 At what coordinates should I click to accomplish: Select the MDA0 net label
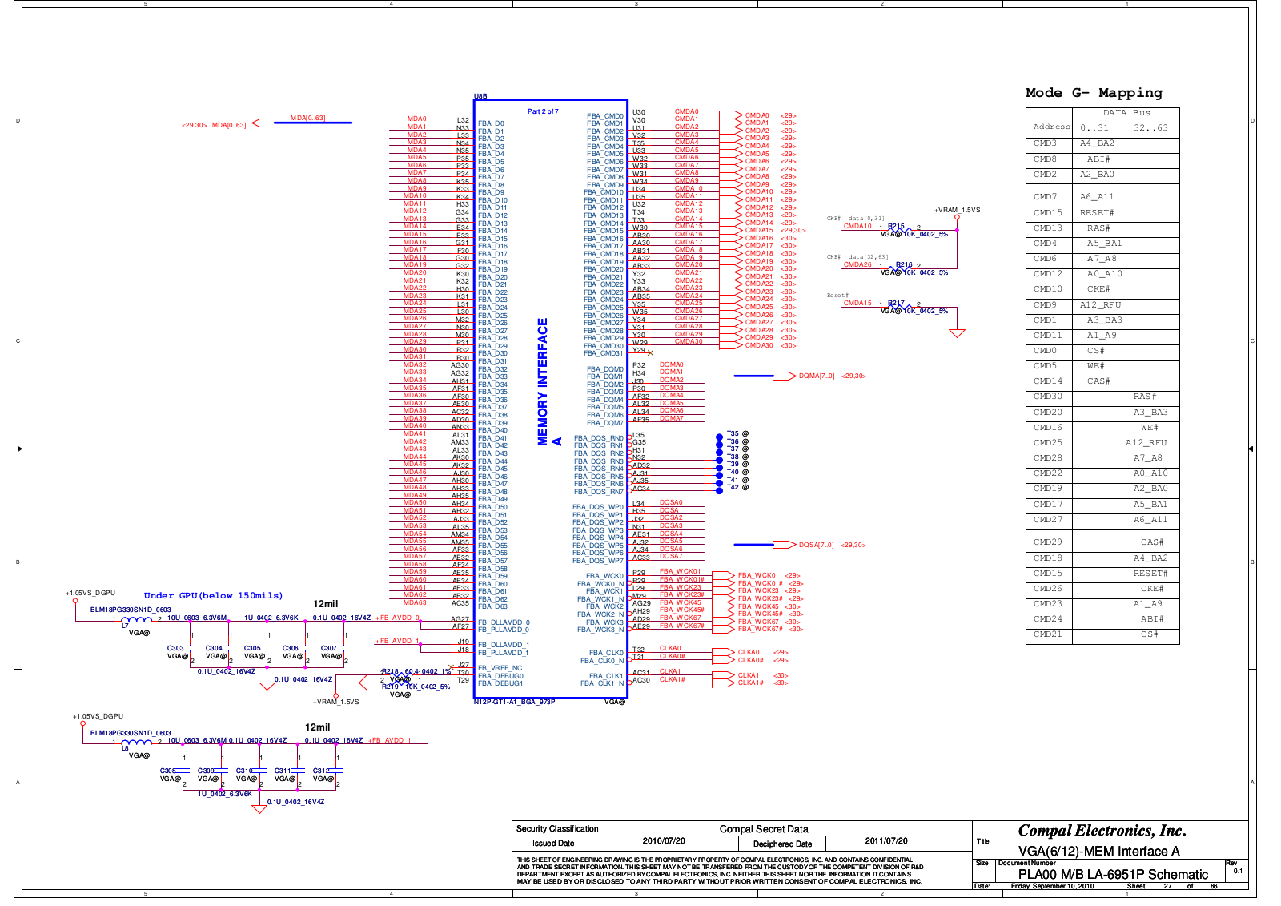416,119
